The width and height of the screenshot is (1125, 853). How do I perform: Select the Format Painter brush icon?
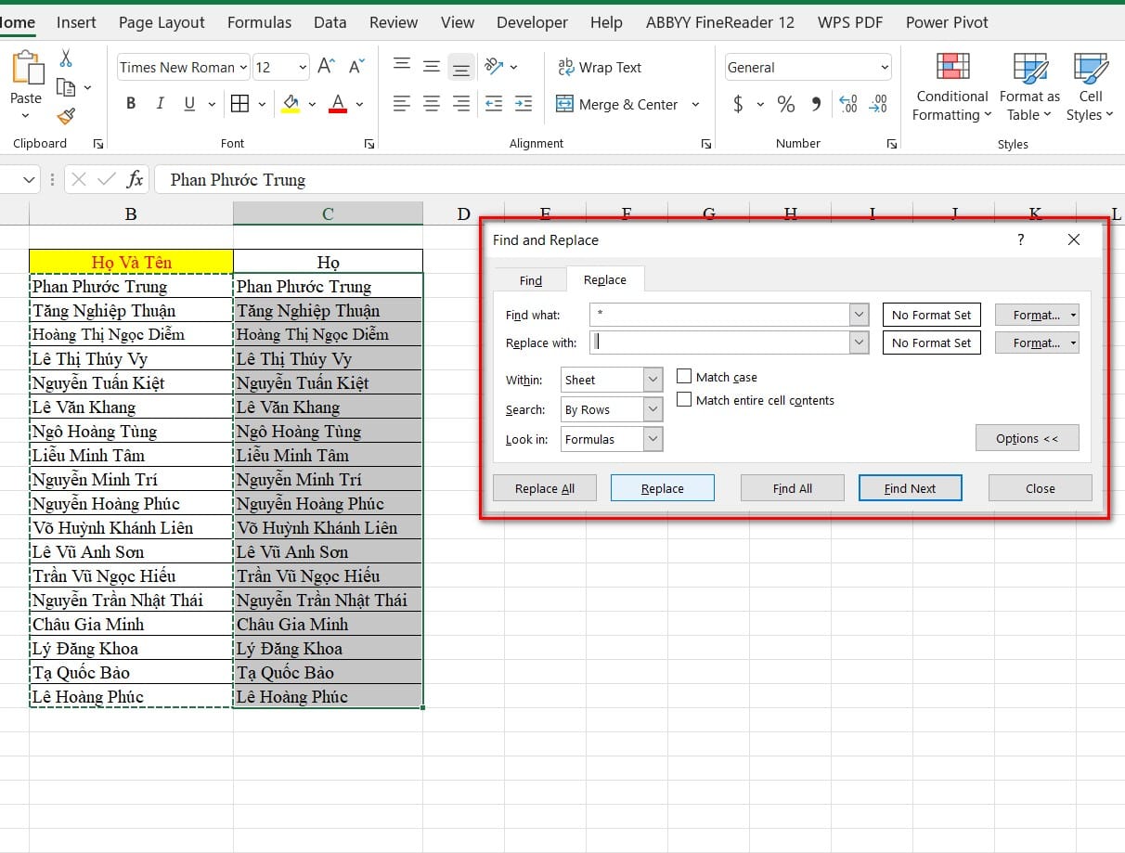point(66,116)
